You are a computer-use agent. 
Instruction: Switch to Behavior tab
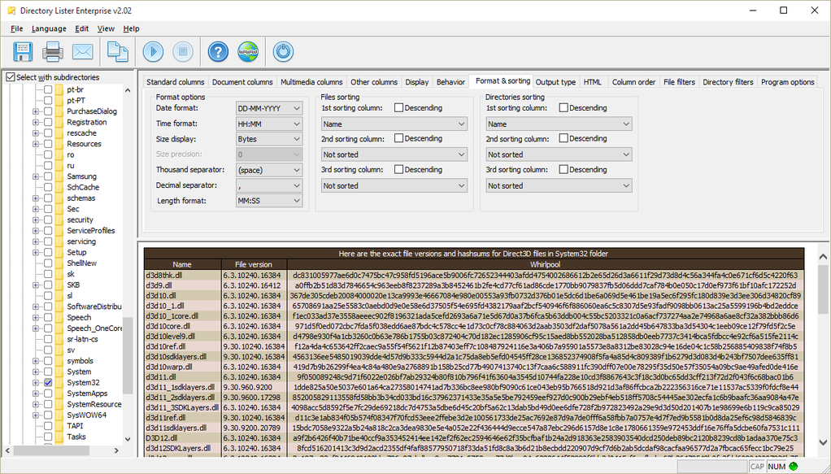point(450,82)
